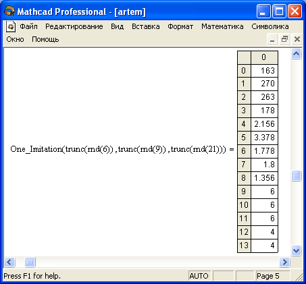Select result table cell with value 3.378
The image size is (306, 284).
(264, 138)
